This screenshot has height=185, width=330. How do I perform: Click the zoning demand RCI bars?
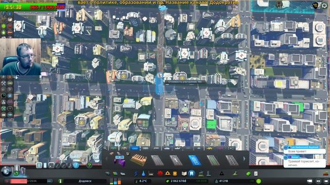coord(115,181)
